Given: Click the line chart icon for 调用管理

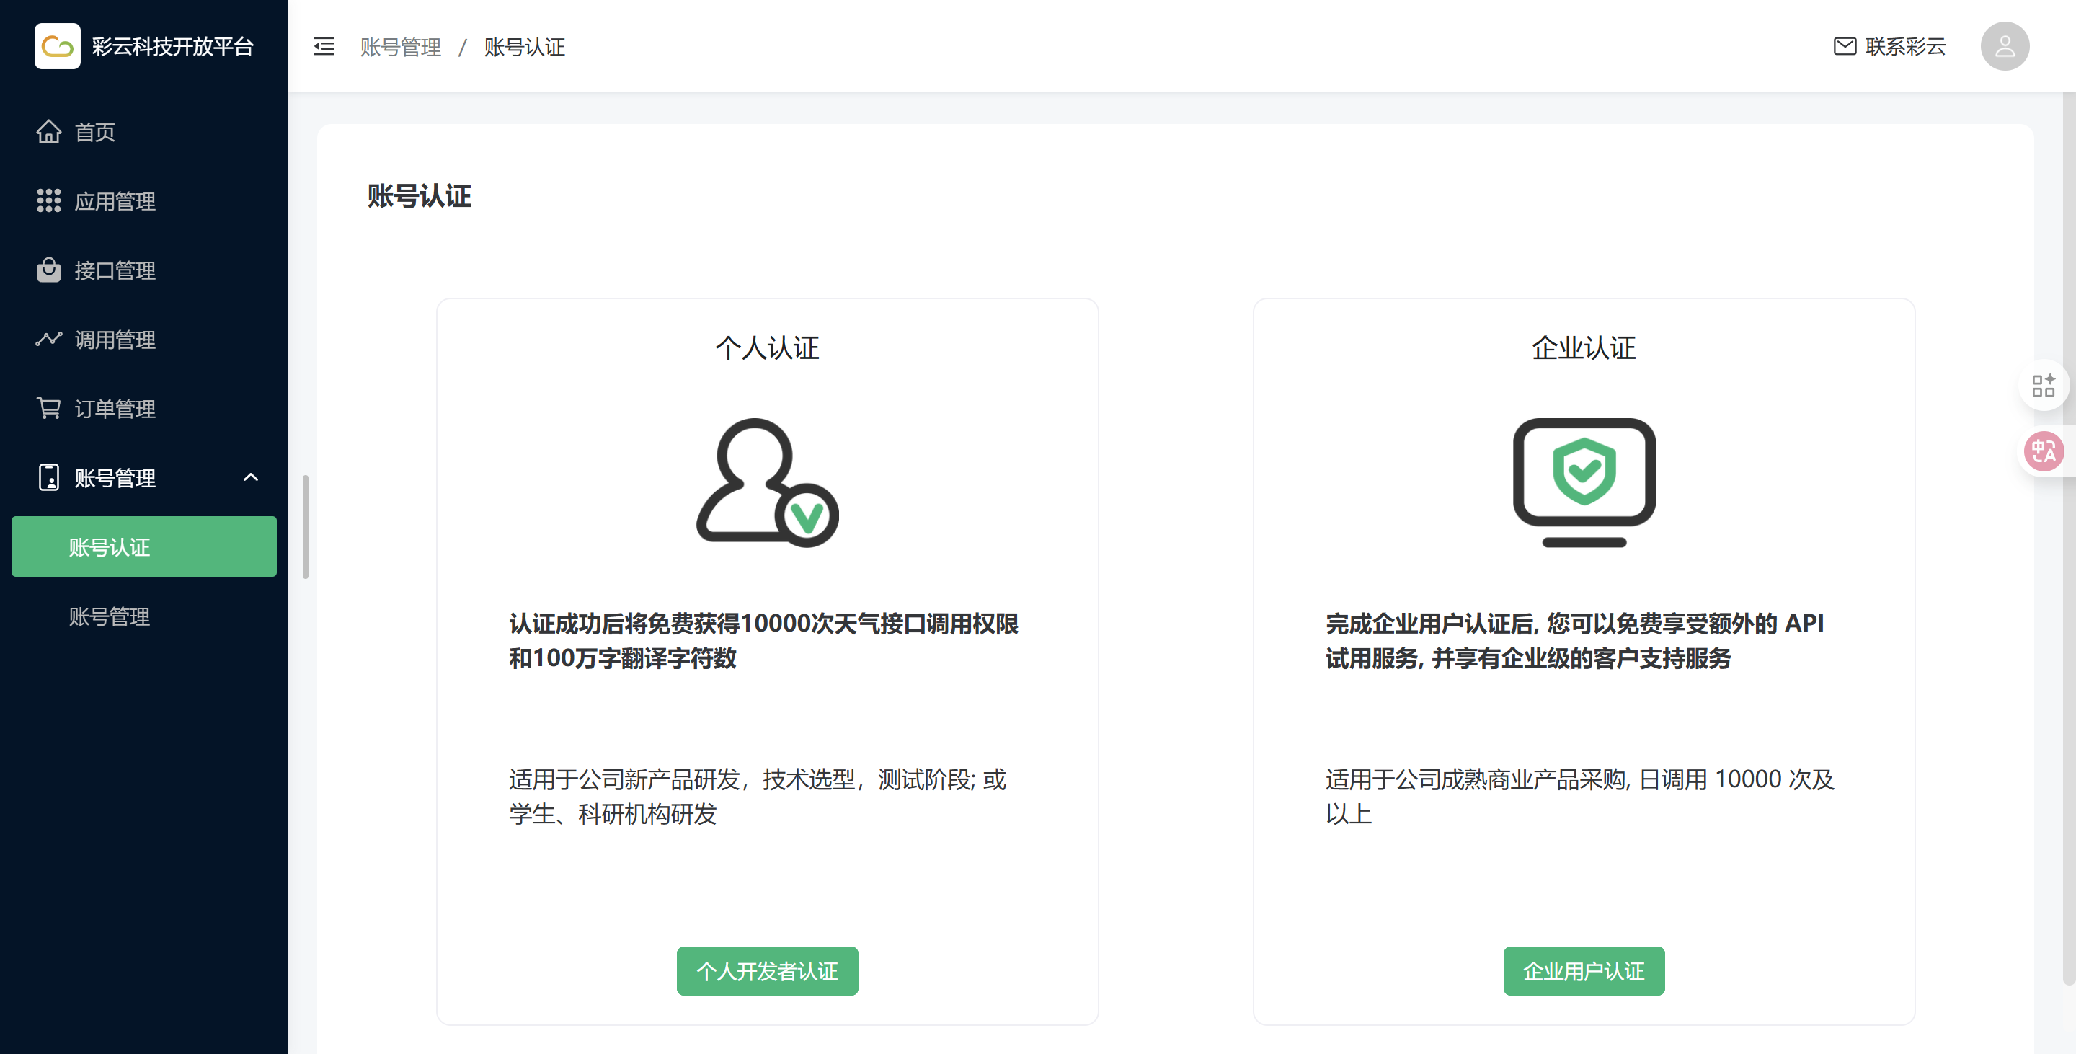Looking at the screenshot, I should point(48,340).
